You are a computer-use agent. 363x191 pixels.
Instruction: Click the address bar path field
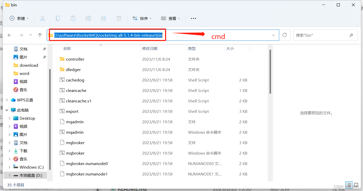click(163, 35)
